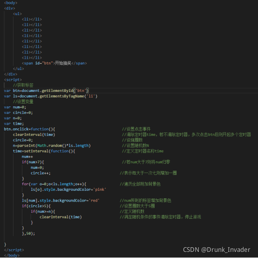Click the circle++; statement
The width and height of the screenshot is (258, 258).
tap(41, 173)
